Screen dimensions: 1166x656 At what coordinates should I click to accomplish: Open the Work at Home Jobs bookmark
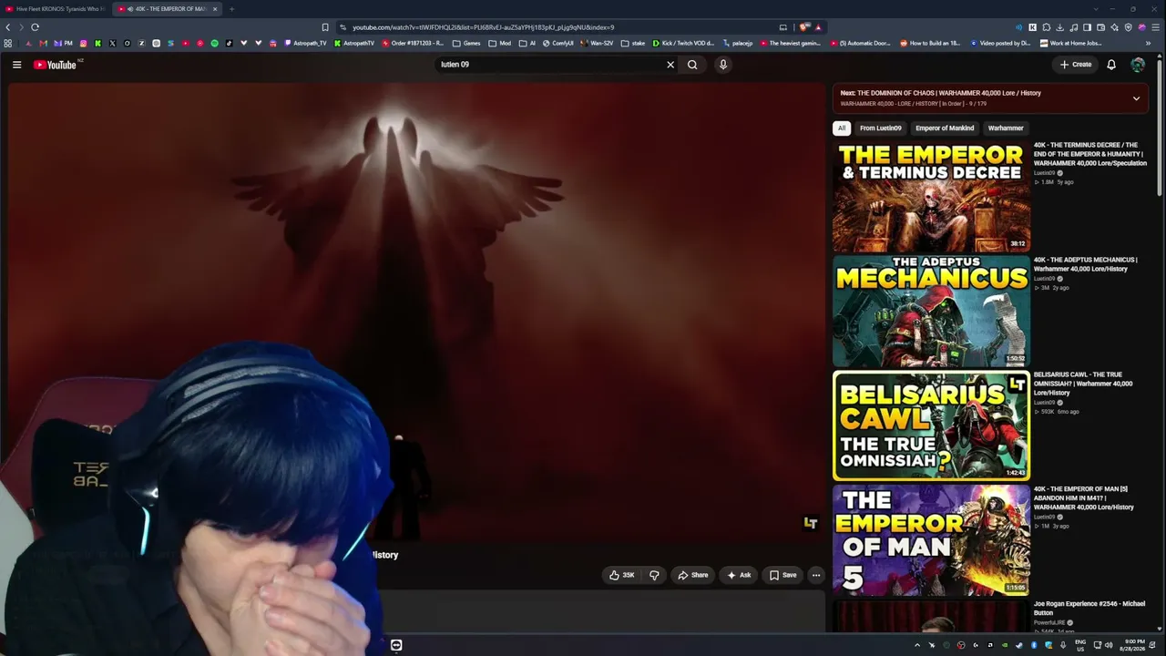click(1069, 43)
